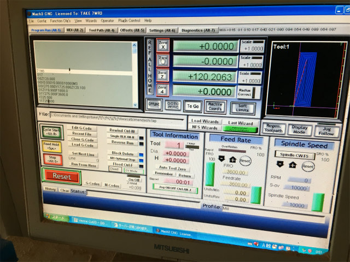This screenshot has height=262, width=350.
Task: Open the Wizards menu
Action: tap(91, 21)
